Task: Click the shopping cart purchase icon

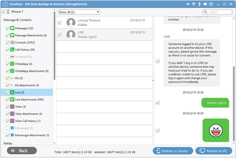Action: tap(188, 4)
